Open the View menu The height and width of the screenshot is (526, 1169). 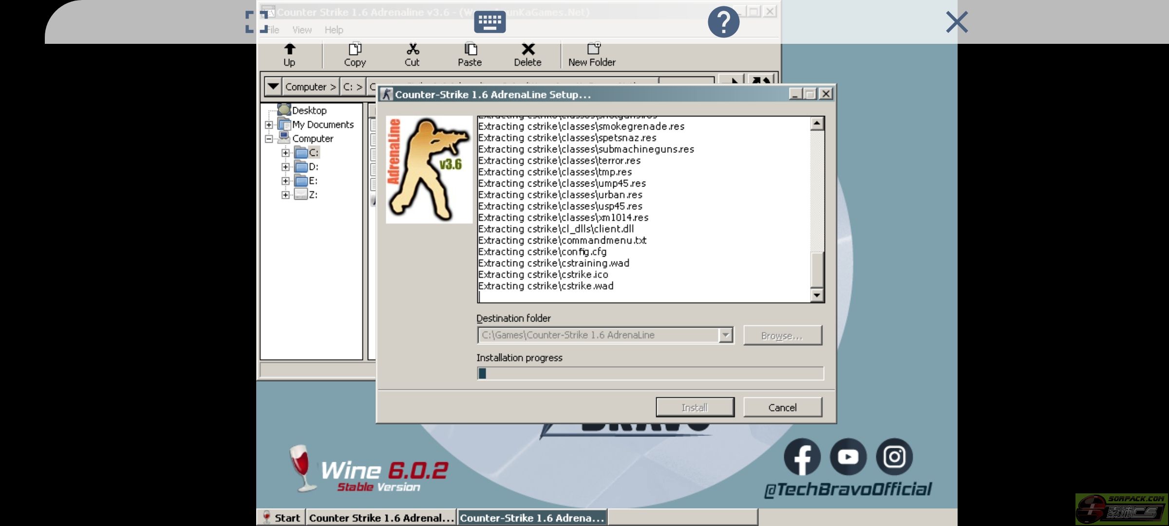[x=302, y=30]
